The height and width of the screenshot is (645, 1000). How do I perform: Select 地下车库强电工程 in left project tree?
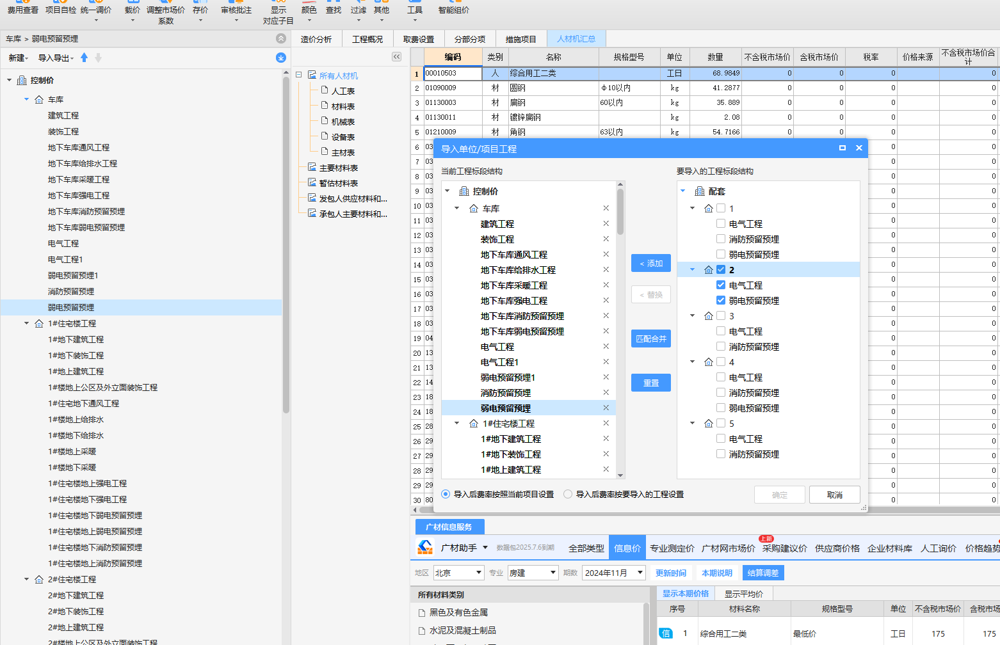(x=79, y=196)
